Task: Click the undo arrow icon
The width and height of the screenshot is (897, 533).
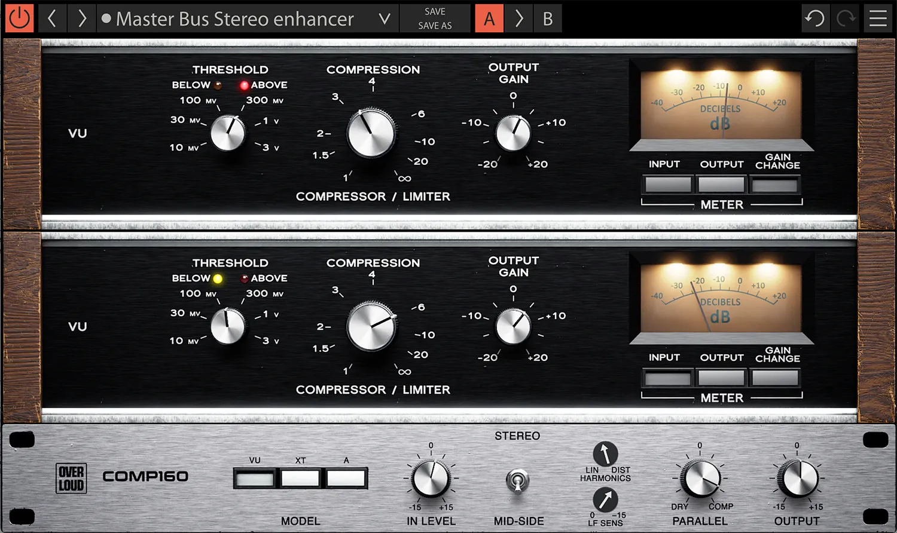Action: click(815, 19)
